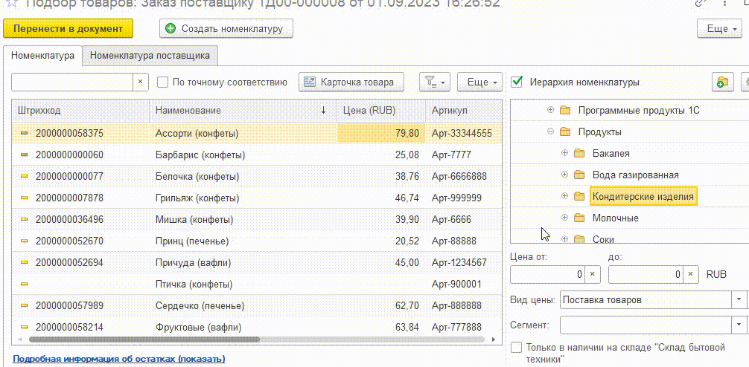Click Перенести в документ button
Viewport: 749px width, 367px height.
click(x=68, y=28)
